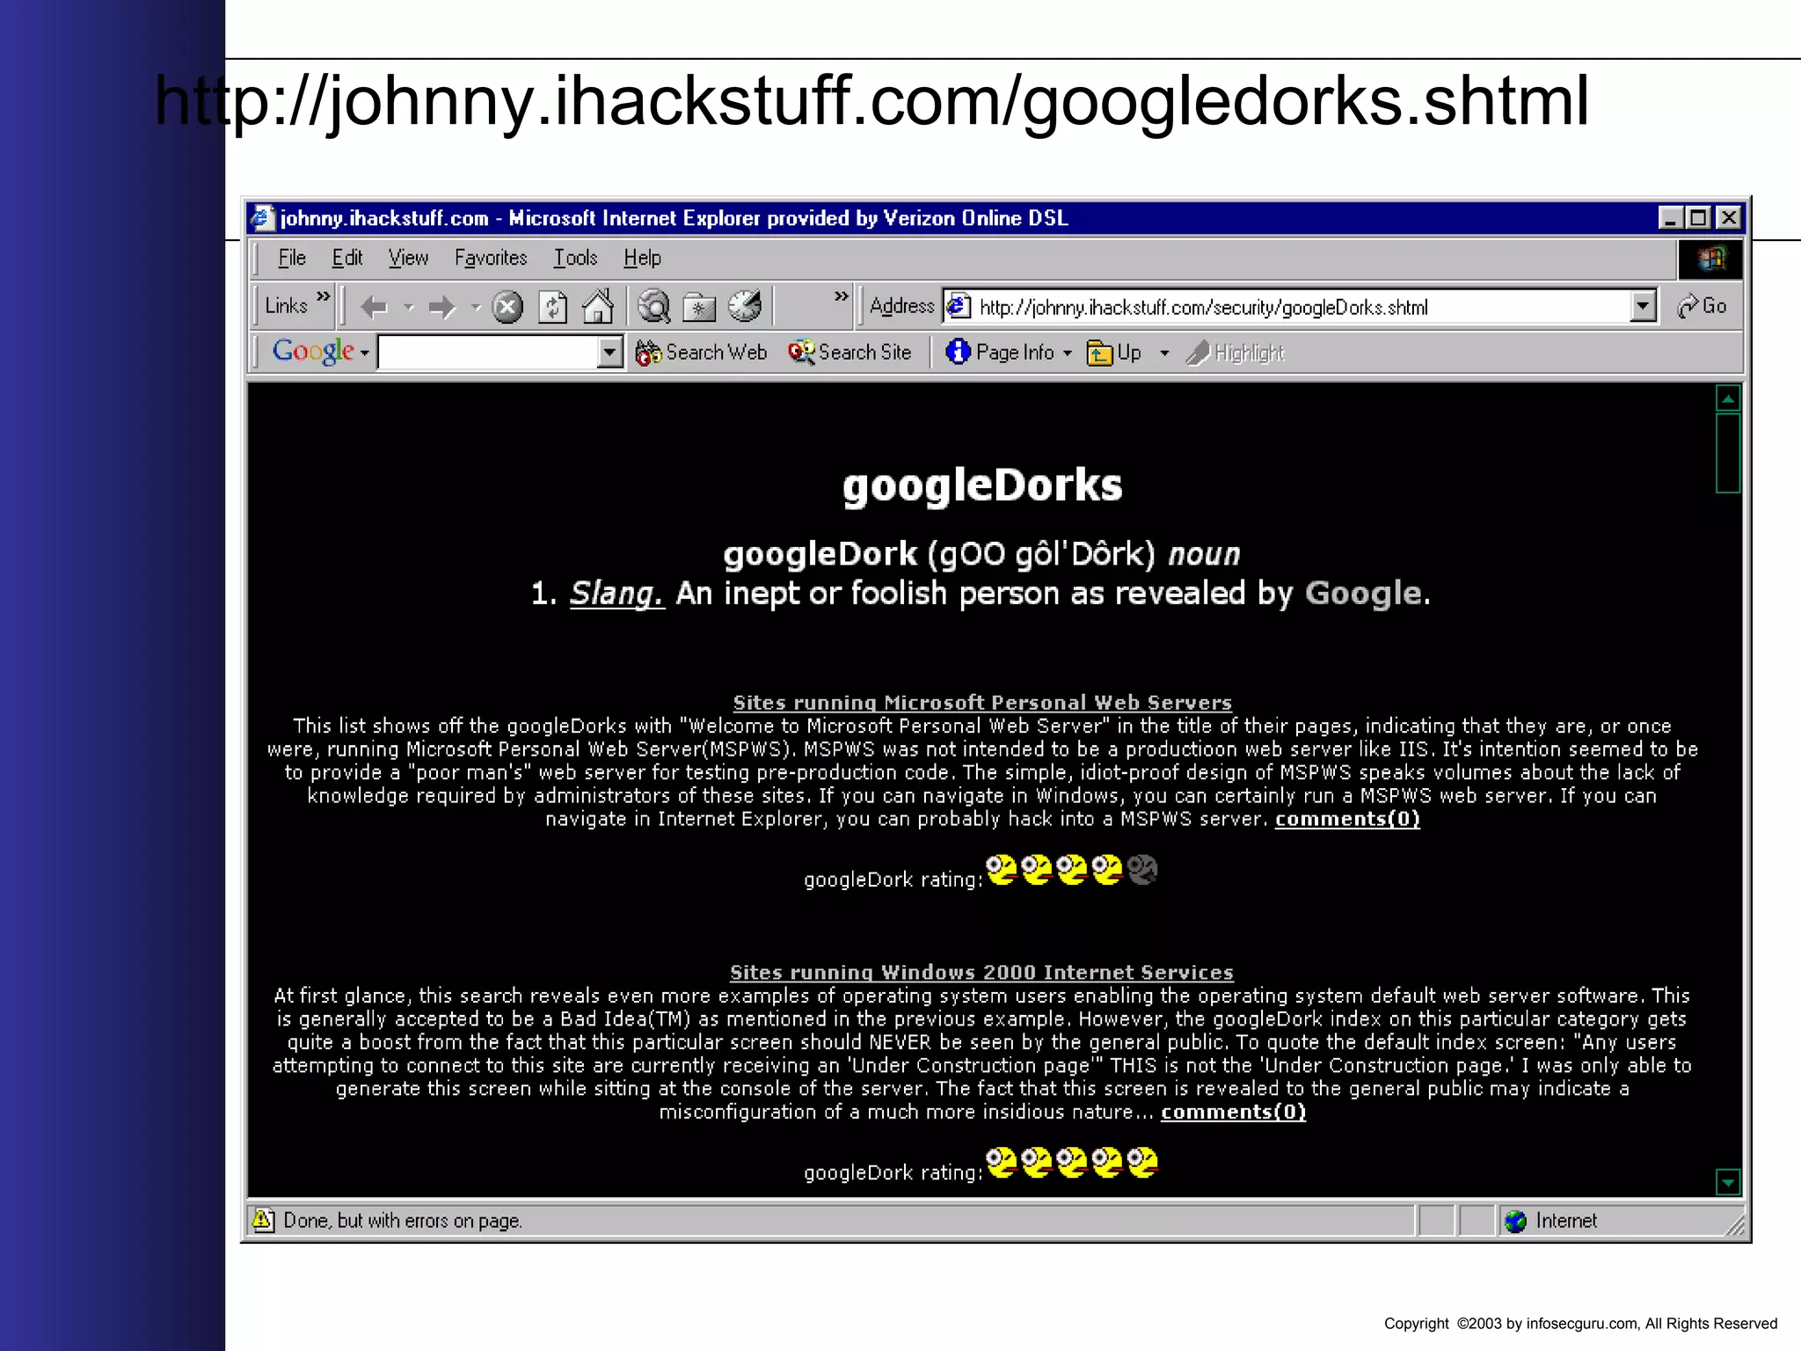Image resolution: width=1801 pixels, height=1351 pixels.
Task: Click the Back arrow button
Action: pyautogui.click(x=374, y=307)
